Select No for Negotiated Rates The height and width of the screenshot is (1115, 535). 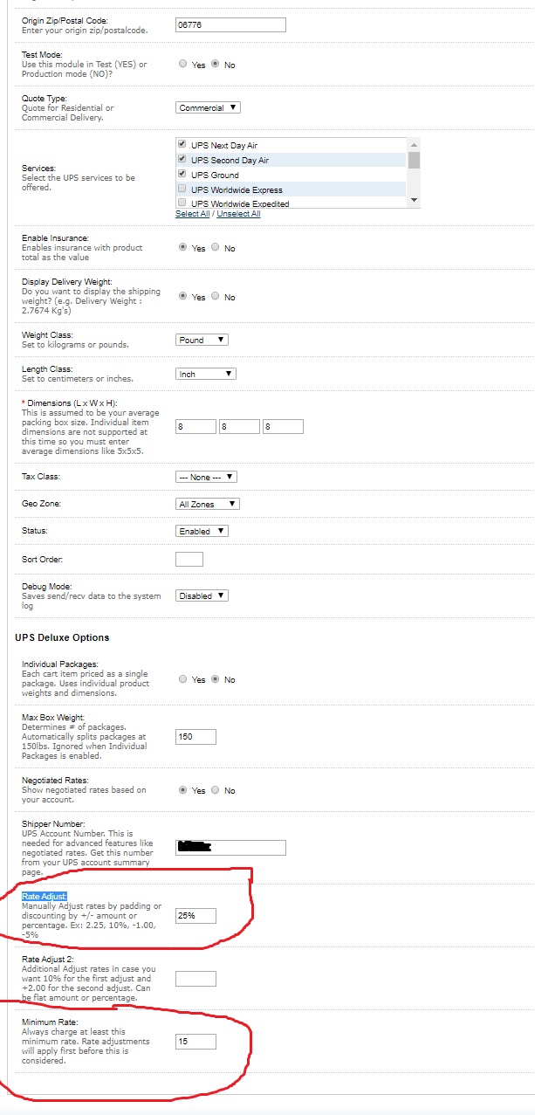click(x=216, y=789)
